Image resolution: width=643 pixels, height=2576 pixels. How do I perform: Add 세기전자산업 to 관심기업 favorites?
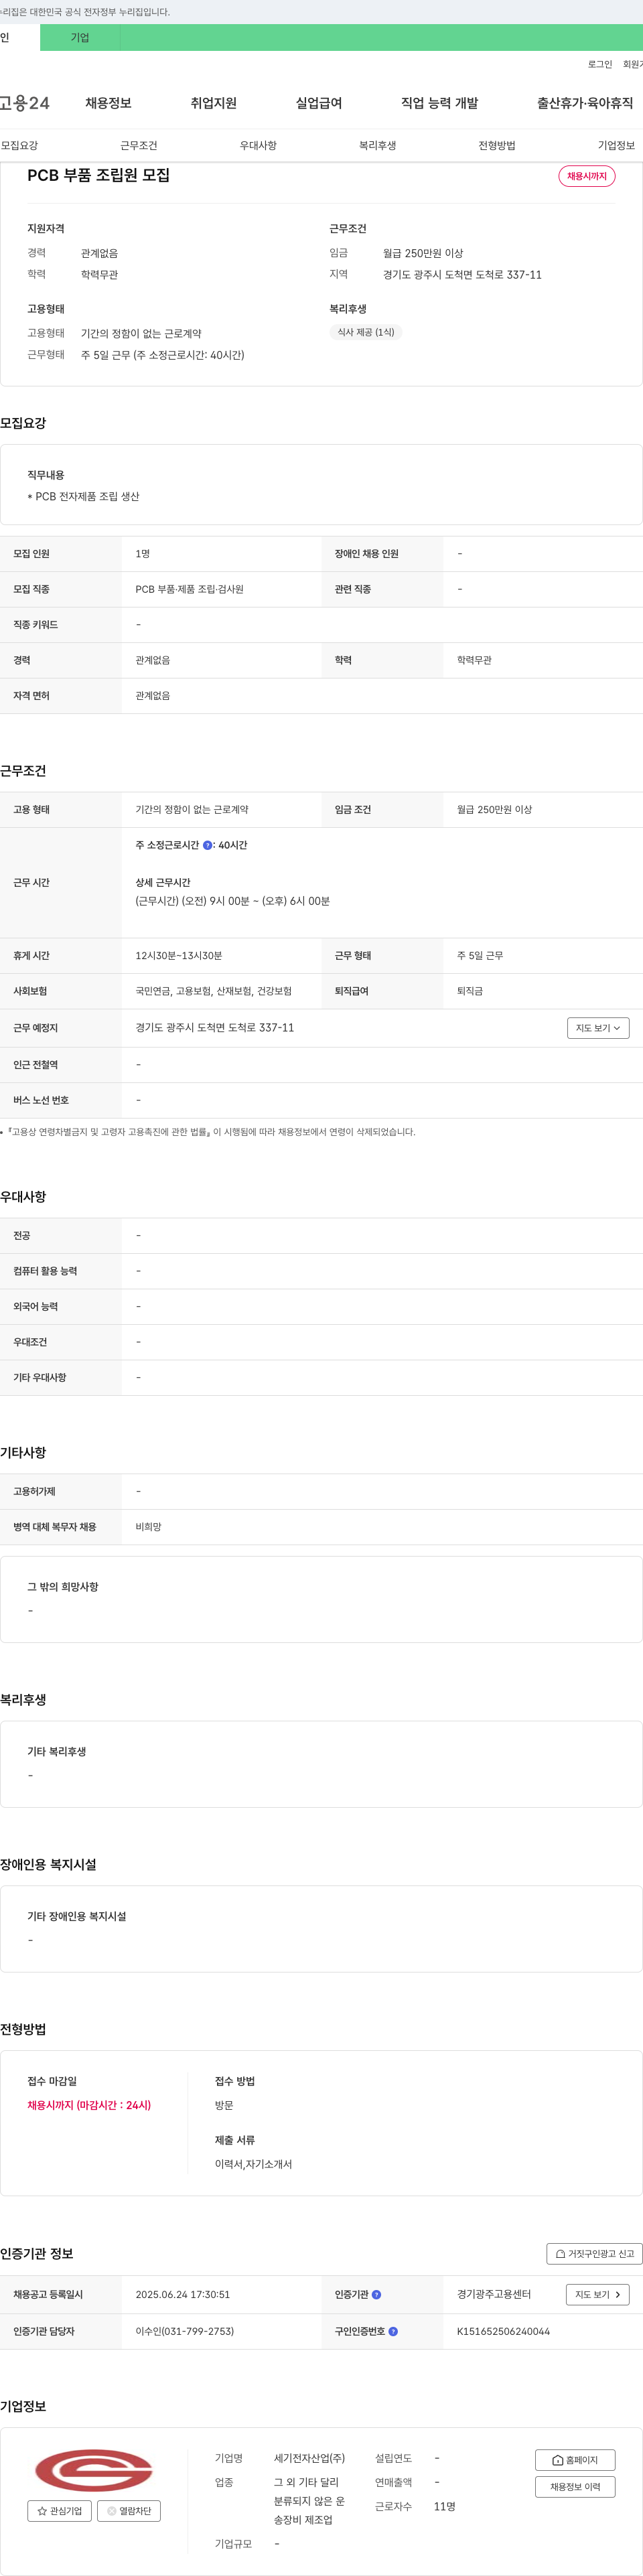[60, 2510]
